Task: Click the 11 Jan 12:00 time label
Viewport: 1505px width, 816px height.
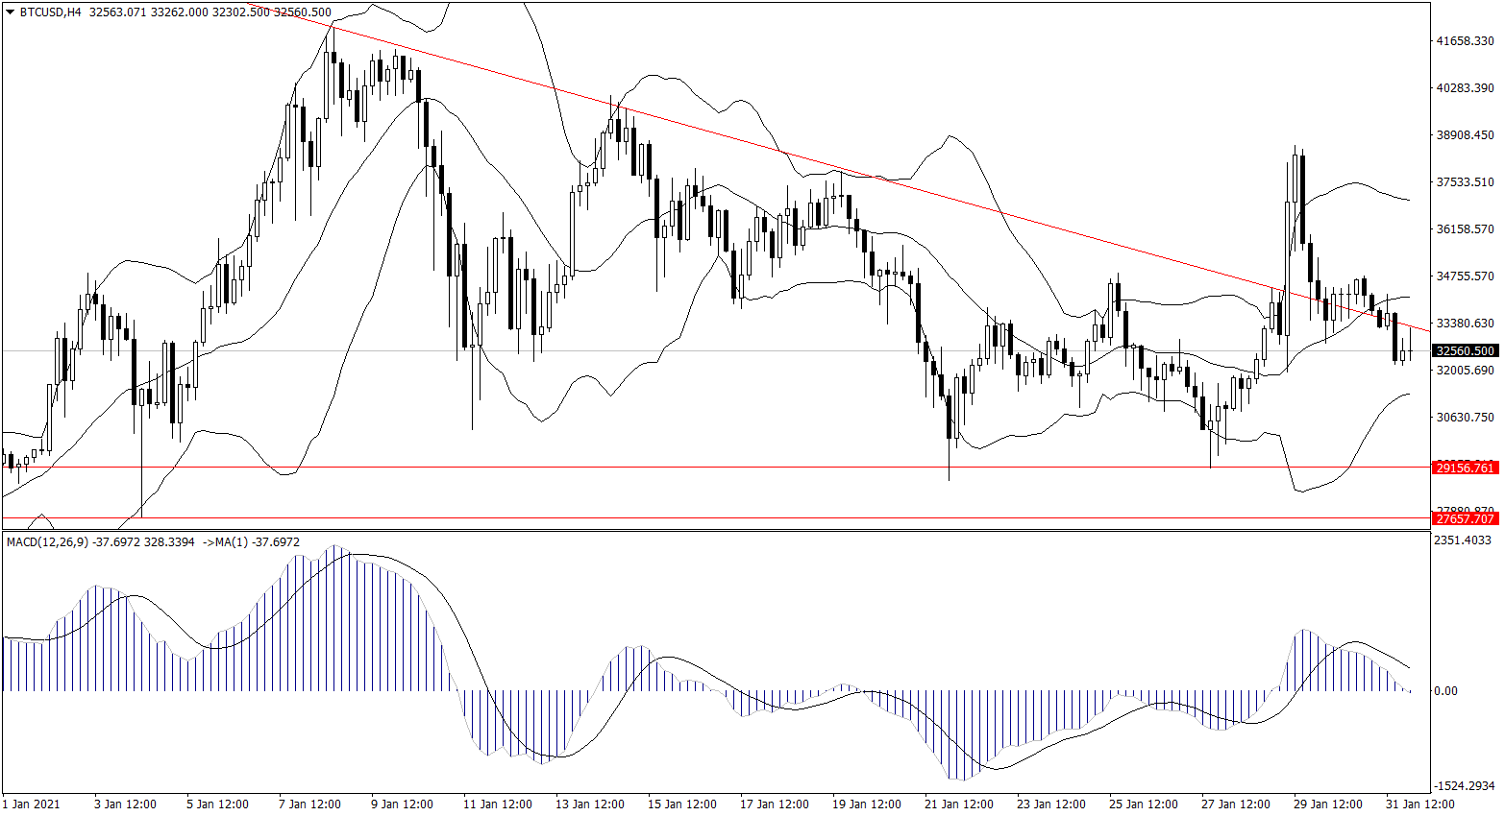Action: pyautogui.click(x=497, y=804)
